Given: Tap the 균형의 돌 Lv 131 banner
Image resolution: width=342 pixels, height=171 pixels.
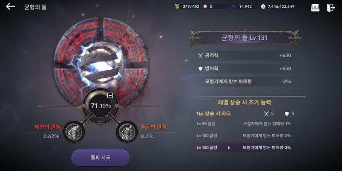Looking at the screenshot, I should (244, 38).
